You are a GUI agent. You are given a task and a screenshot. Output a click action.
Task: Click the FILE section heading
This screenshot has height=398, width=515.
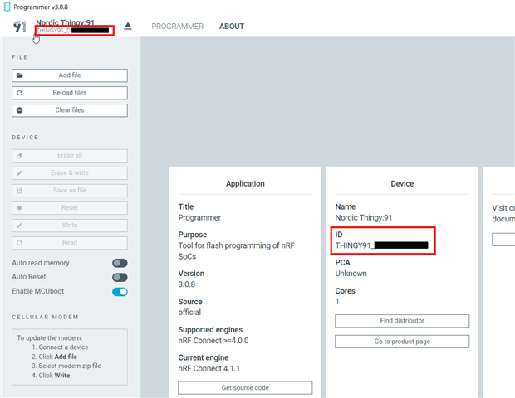click(x=20, y=57)
